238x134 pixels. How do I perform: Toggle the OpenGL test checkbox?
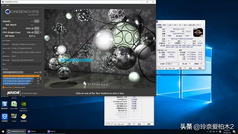coord(41,21)
